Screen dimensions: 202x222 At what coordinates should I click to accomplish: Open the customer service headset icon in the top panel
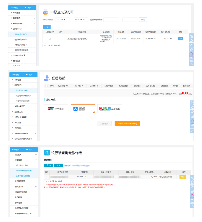click(191, 55)
